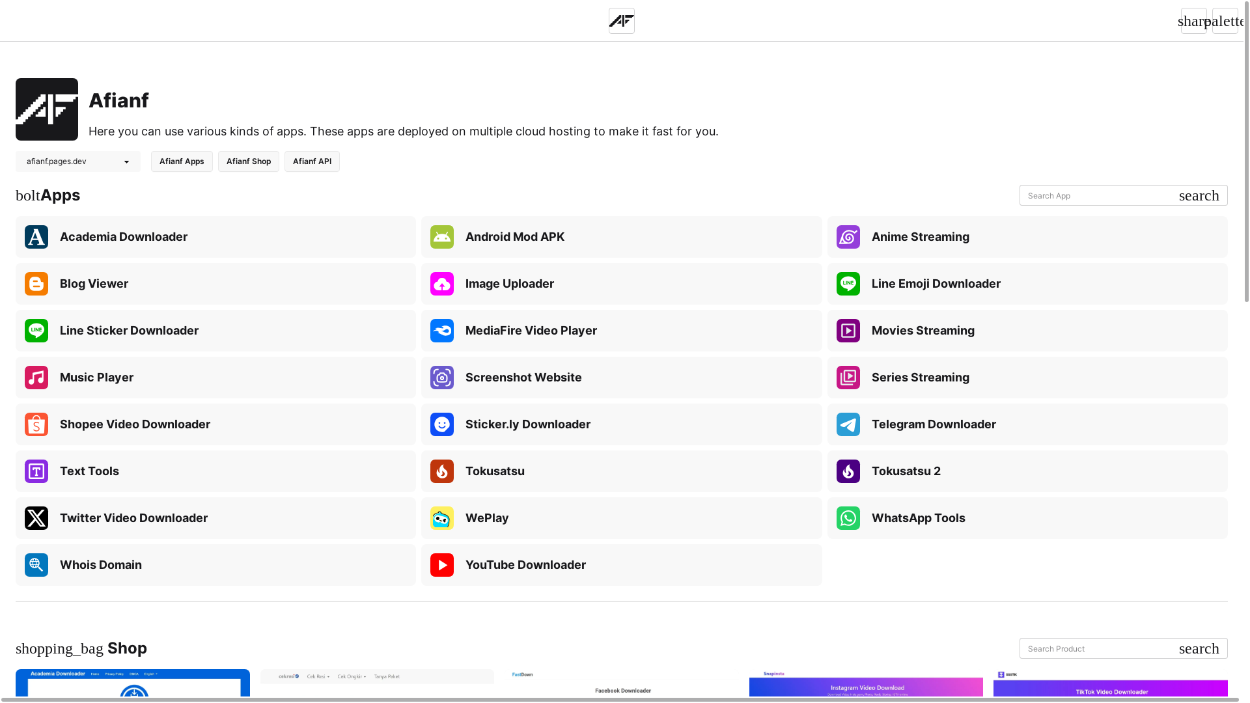Click the Text Tools T icon
Image resolution: width=1250 pixels, height=703 pixels.
(x=36, y=471)
